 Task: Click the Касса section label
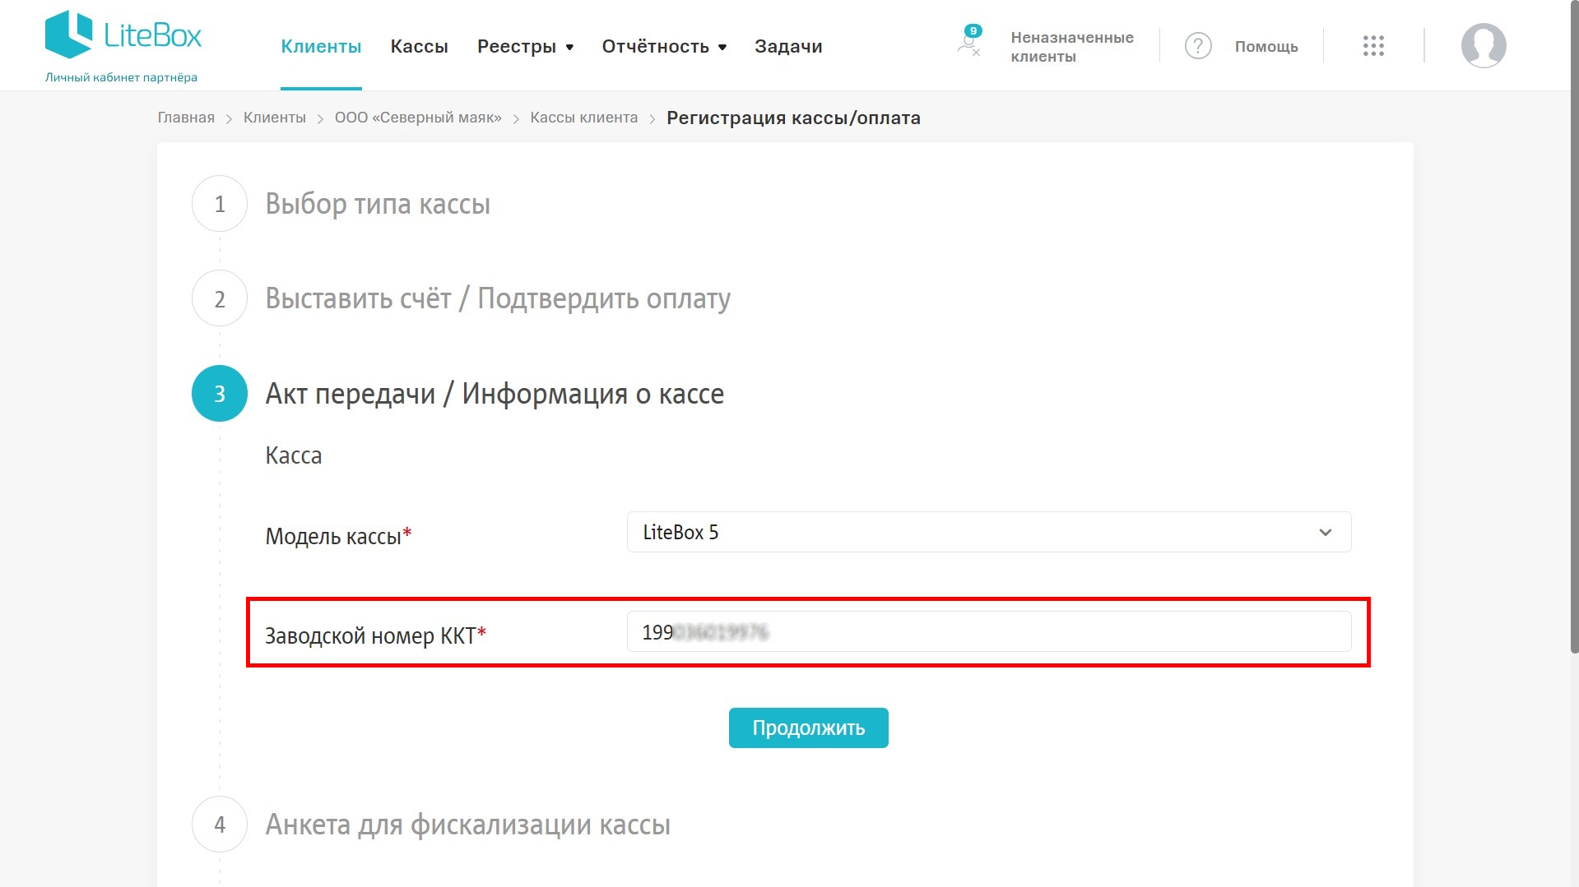click(x=294, y=455)
